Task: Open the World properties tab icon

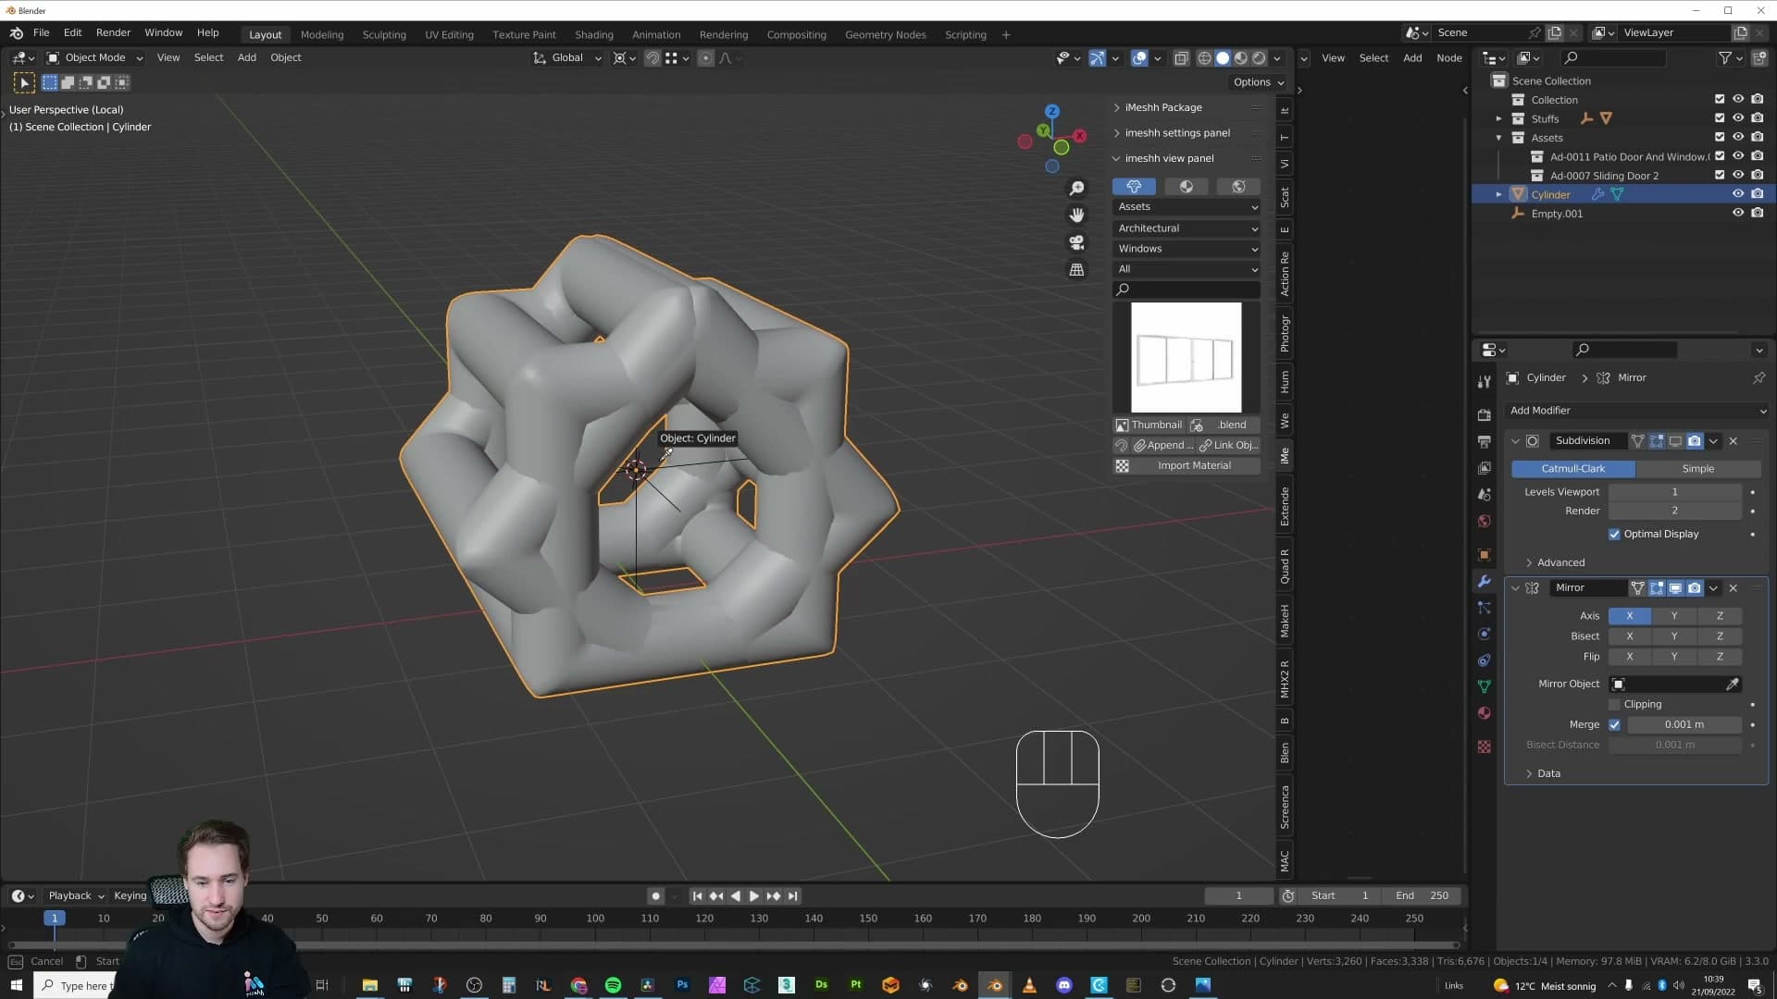Action: point(1485,521)
